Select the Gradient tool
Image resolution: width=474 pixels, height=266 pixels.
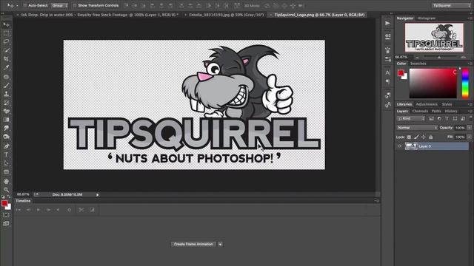coord(6,120)
